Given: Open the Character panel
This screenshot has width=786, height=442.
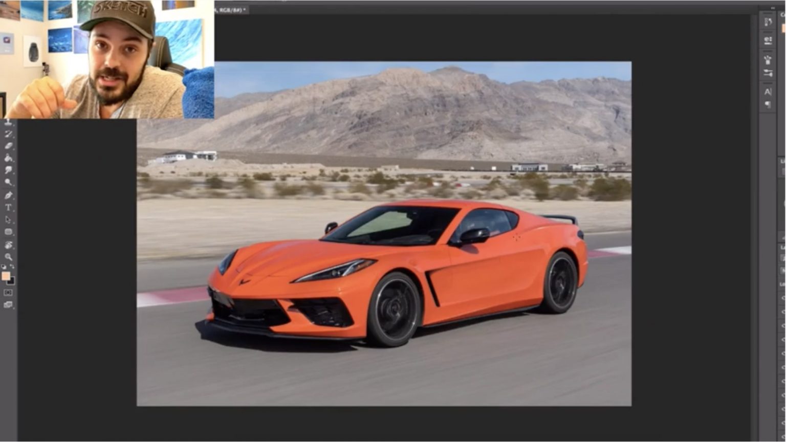Looking at the screenshot, I should (x=768, y=92).
